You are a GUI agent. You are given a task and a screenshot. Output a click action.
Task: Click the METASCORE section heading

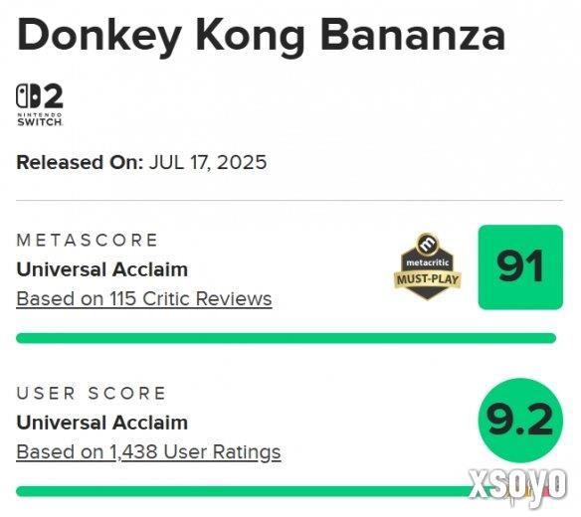pos(88,240)
